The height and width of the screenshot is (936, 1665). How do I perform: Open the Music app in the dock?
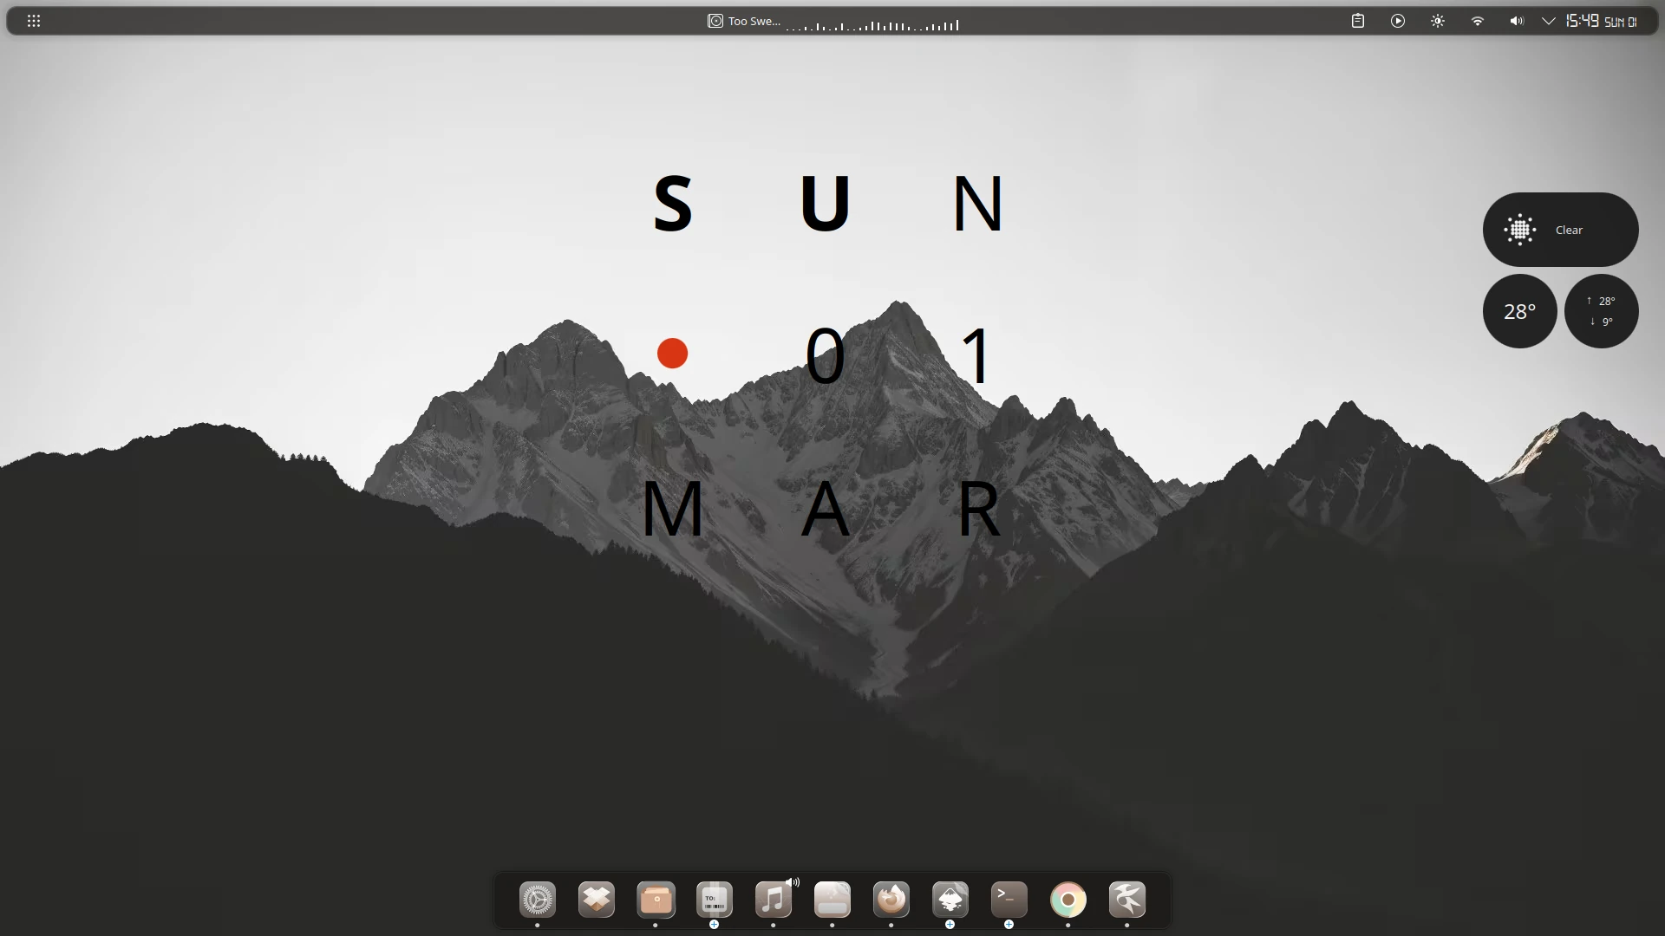[774, 901]
